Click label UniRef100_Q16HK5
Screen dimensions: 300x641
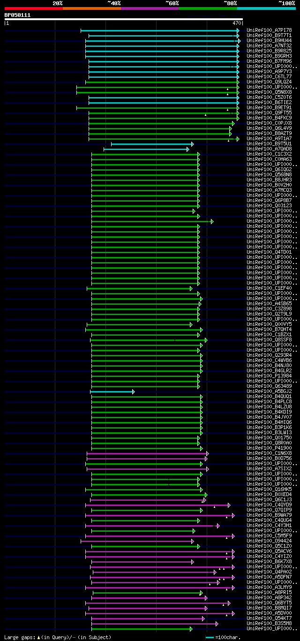269,489
